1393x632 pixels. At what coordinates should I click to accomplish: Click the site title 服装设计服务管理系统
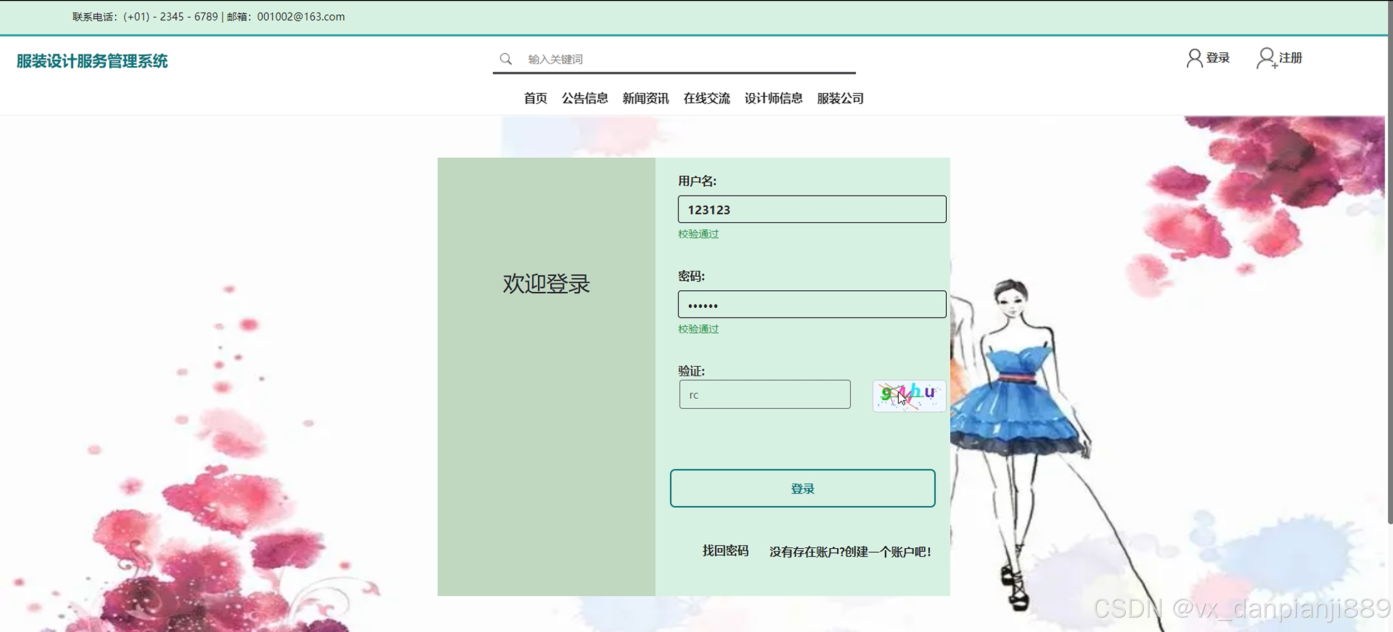pyautogui.click(x=92, y=61)
